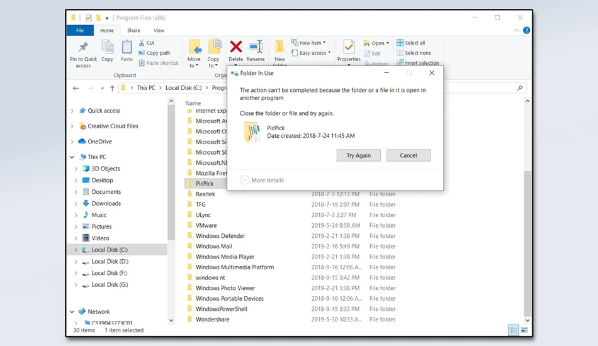Switch to large icons view toggle
Image resolution: width=598 pixels, height=346 pixels.
[524, 330]
